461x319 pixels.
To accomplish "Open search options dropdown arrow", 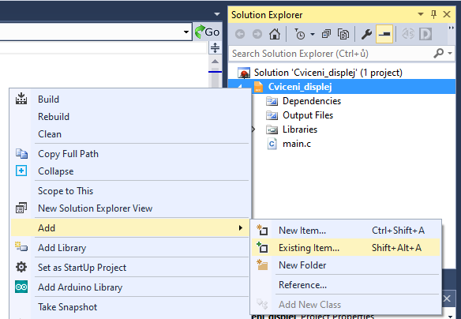I will (450, 53).
